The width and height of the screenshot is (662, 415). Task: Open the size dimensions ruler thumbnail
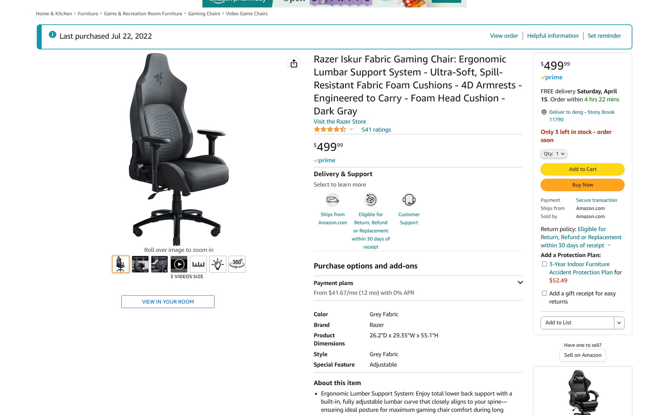(x=198, y=264)
